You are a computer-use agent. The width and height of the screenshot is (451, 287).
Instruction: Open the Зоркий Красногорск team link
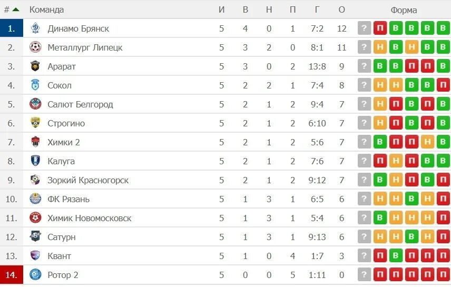point(88,180)
